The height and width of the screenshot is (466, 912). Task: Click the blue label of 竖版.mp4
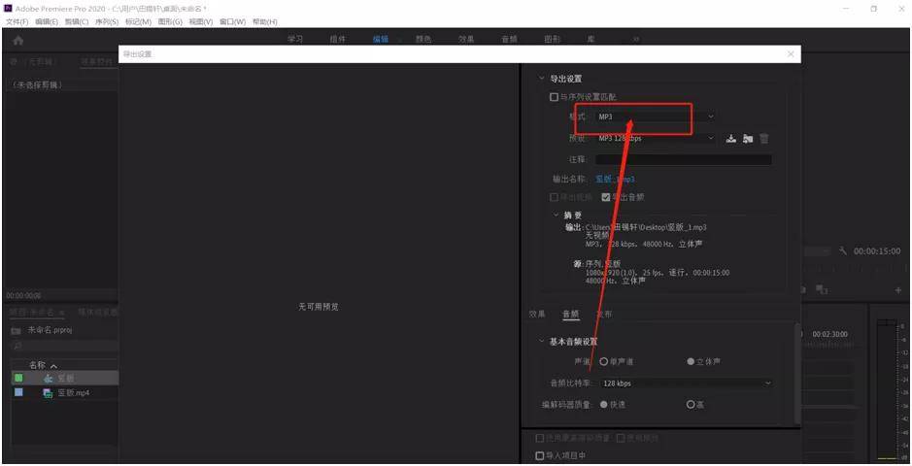coord(18,392)
